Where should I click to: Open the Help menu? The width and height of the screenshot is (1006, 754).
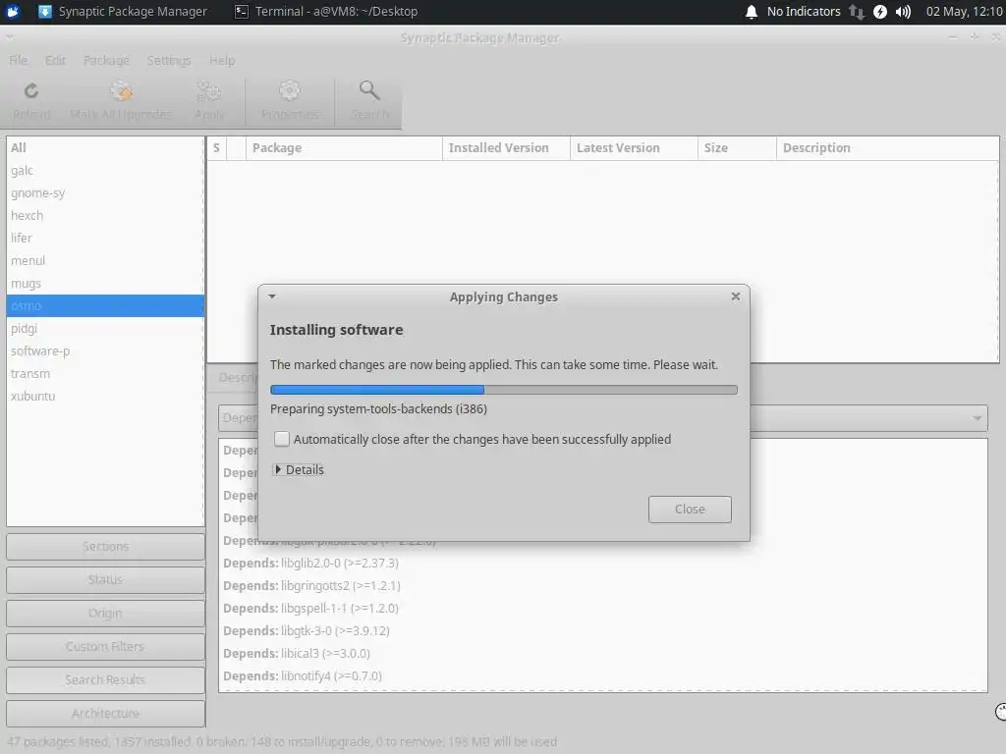click(222, 60)
